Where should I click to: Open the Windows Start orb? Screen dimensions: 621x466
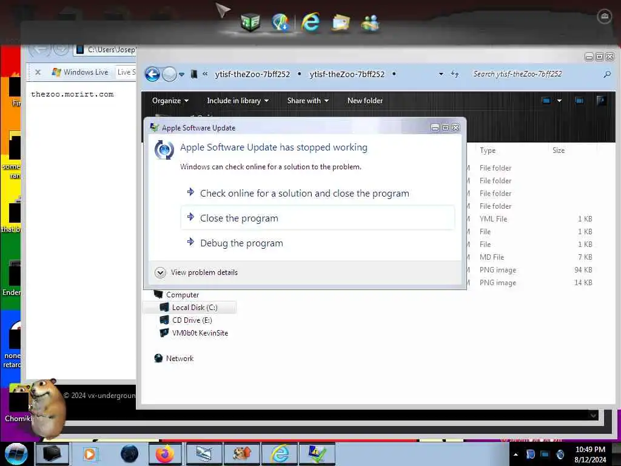pos(16,454)
